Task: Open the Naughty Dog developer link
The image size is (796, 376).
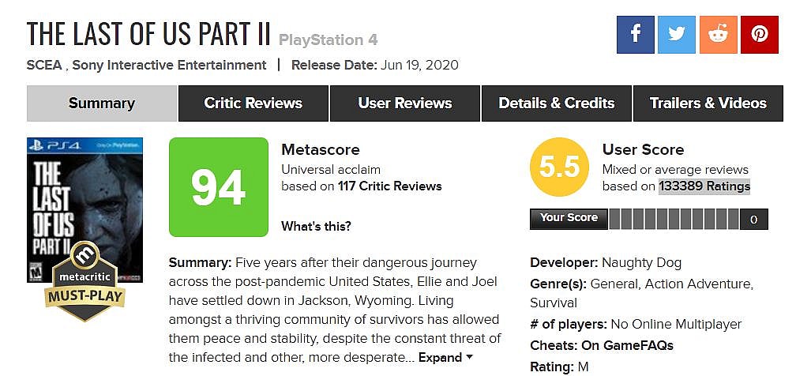Action: pyautogui.click(x=641, y=262)
